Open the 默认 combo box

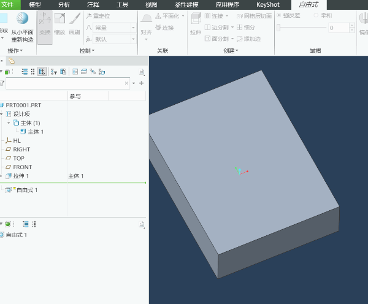[114, 39]
